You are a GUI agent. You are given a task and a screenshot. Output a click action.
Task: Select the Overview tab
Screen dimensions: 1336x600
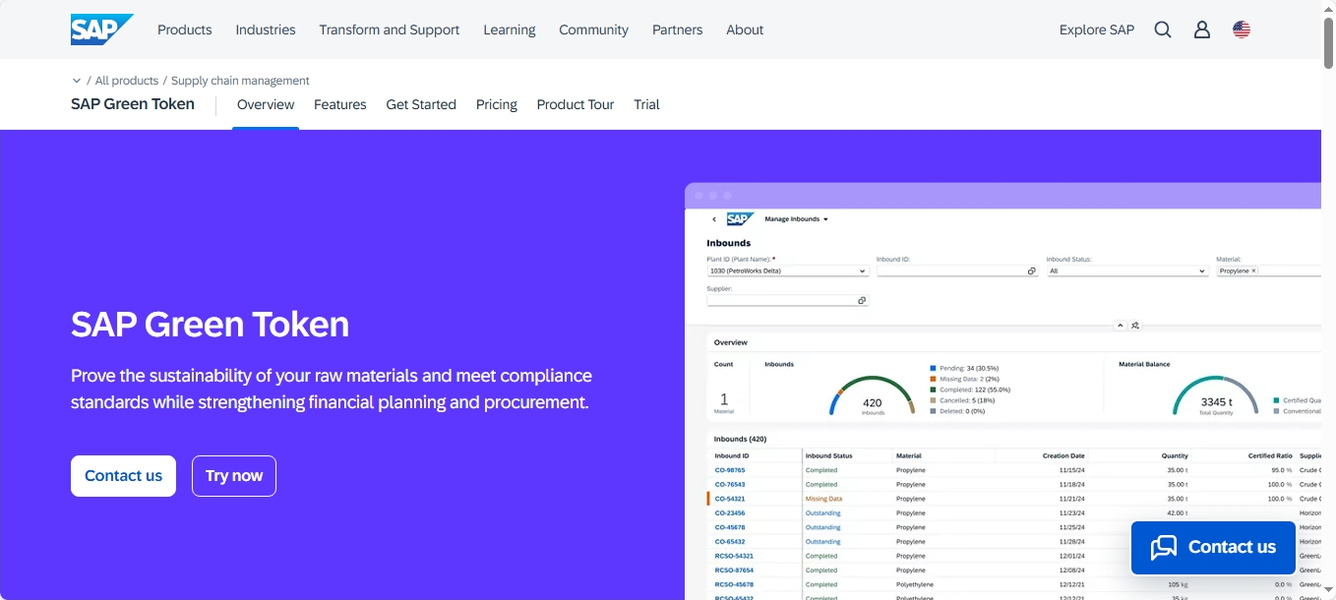(x=266, y=104)
